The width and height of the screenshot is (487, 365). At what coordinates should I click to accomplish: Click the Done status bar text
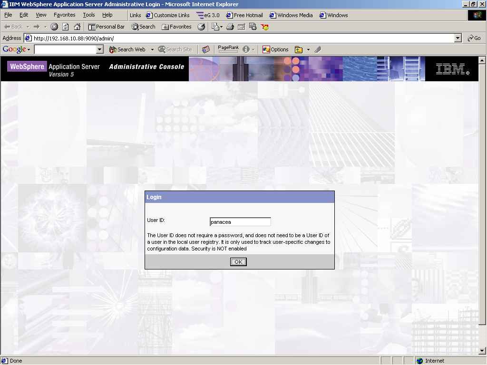[x=16, y=361]
